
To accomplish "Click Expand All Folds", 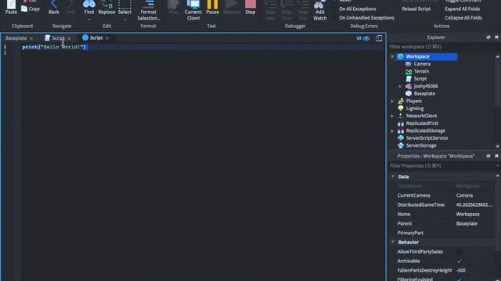I will point(463,9).
